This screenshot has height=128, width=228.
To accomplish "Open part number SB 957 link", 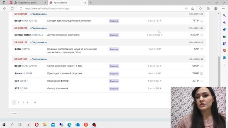I will (24, 81).
